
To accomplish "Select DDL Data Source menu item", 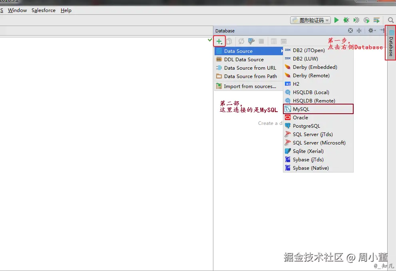I will [249, 60].
